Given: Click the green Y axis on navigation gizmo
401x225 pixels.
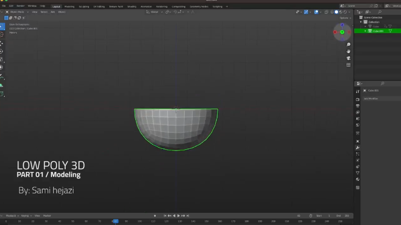Looking at the screenshot, I should [x=342, y=32].
